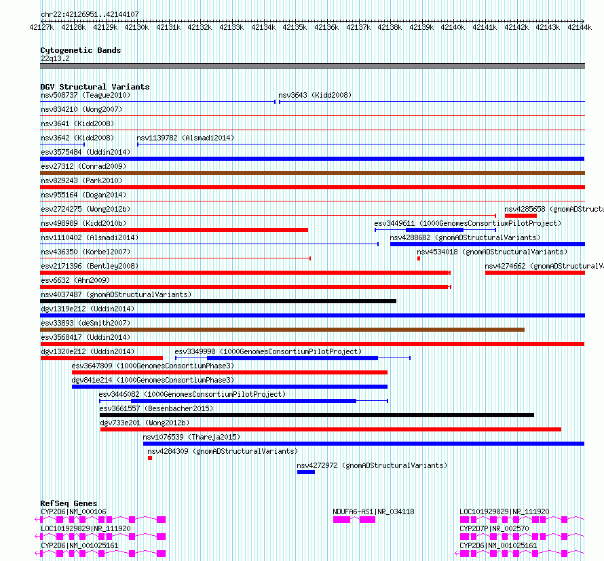Screen dimensions: 604x561
Task: Open the RefSeq Genes track heading
Action: pos(69,503)
